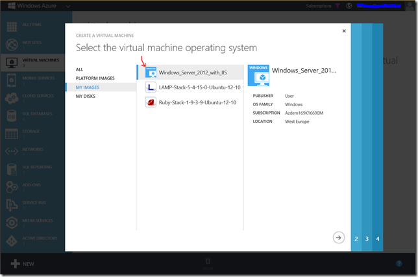Click the Ruby-Stack image icon
This screenshot has width=418, height=277.
tap(151, 102)
